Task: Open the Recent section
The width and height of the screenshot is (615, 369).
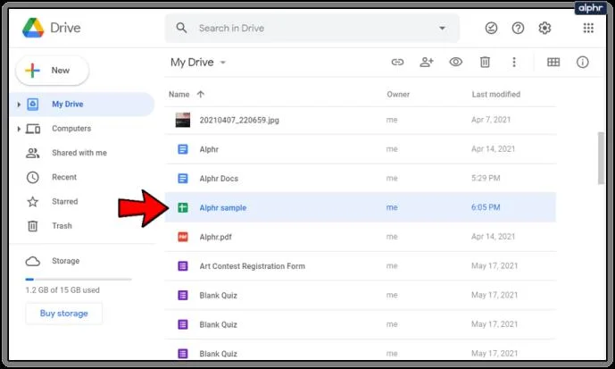Action: [64, 177]
